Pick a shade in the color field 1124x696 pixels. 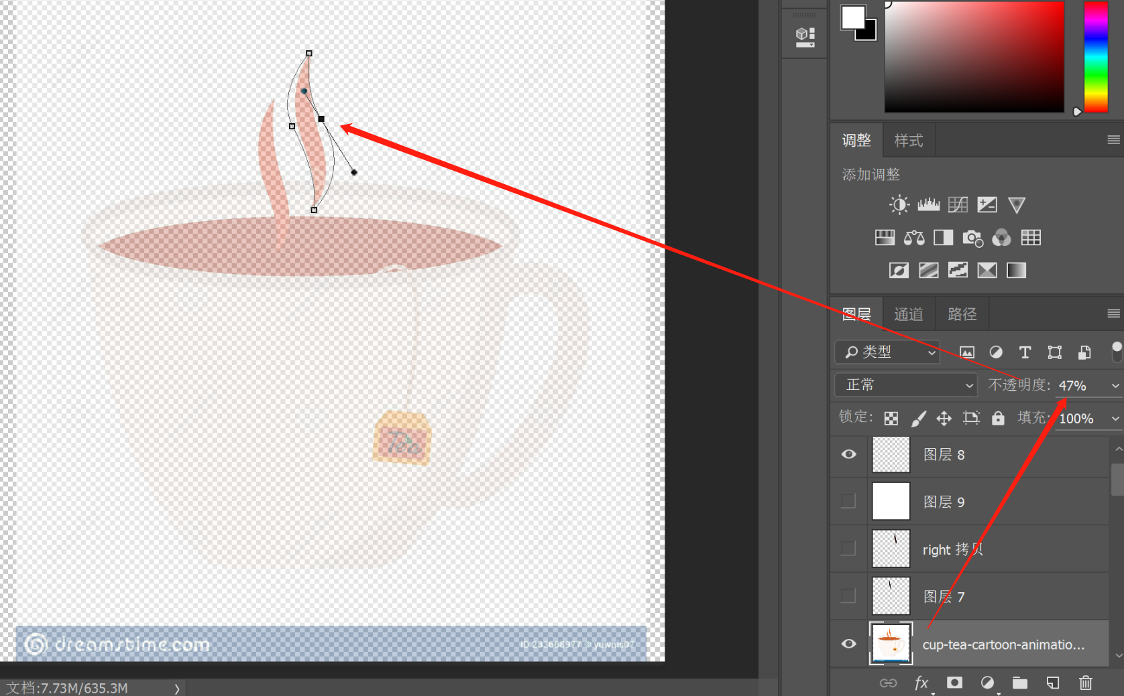(x=974, y=57)
